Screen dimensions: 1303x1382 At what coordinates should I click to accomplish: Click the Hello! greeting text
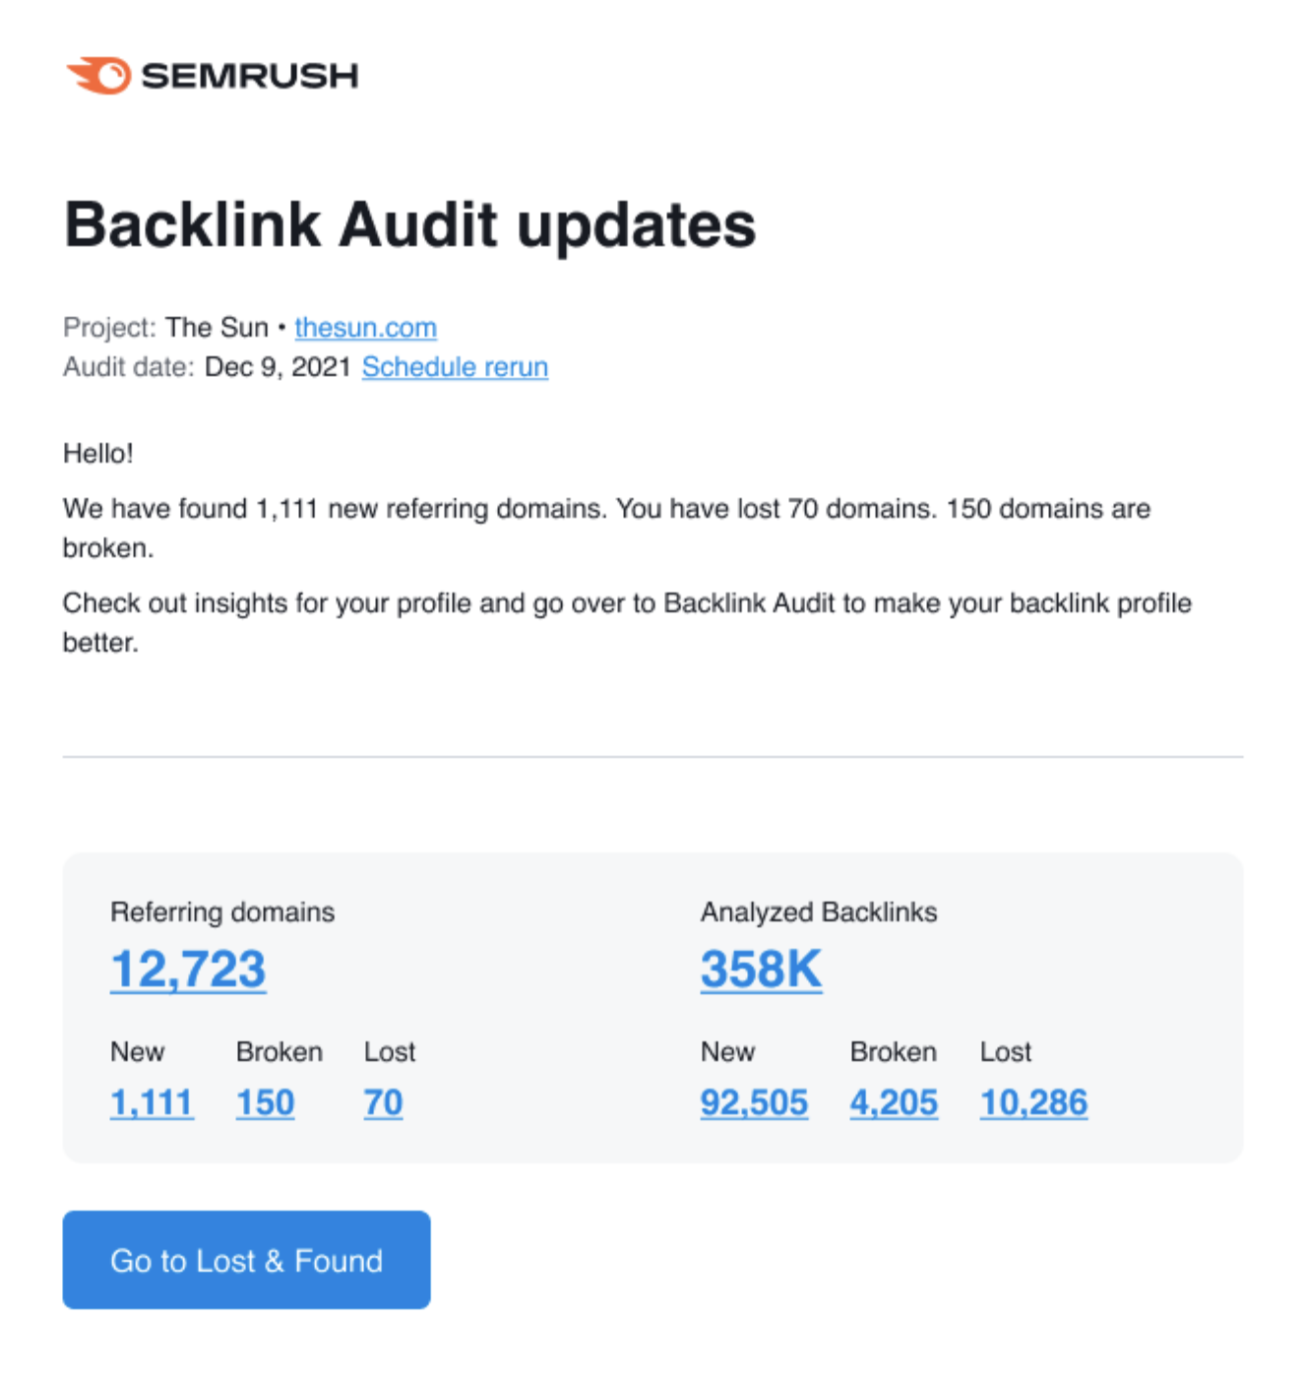[97, 454]
